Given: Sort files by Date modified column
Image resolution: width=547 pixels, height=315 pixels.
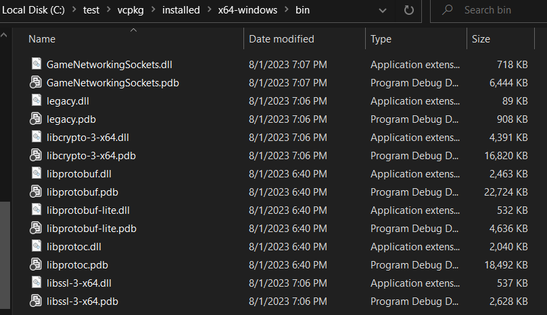Looking at the screenshot, I should (x=281, y=39).
